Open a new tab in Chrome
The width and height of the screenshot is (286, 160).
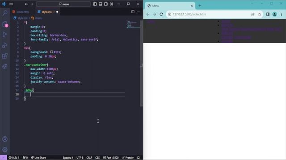[x=200, y=6]
